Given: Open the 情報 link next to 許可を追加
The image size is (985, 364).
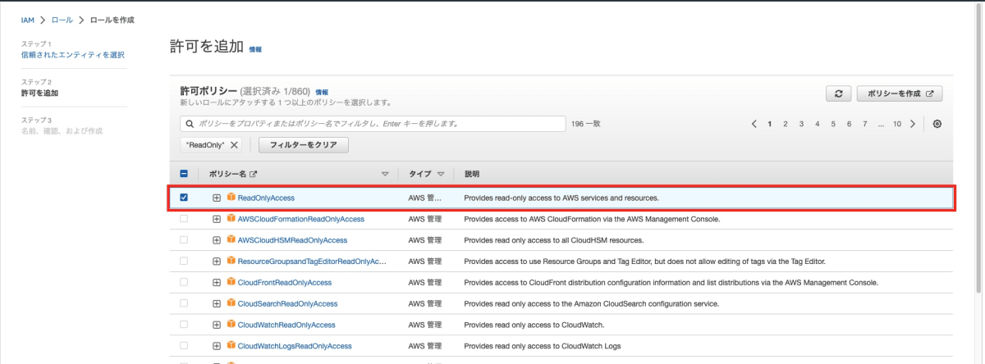Looking at the screenshot, I should click(x=255, y=50).
